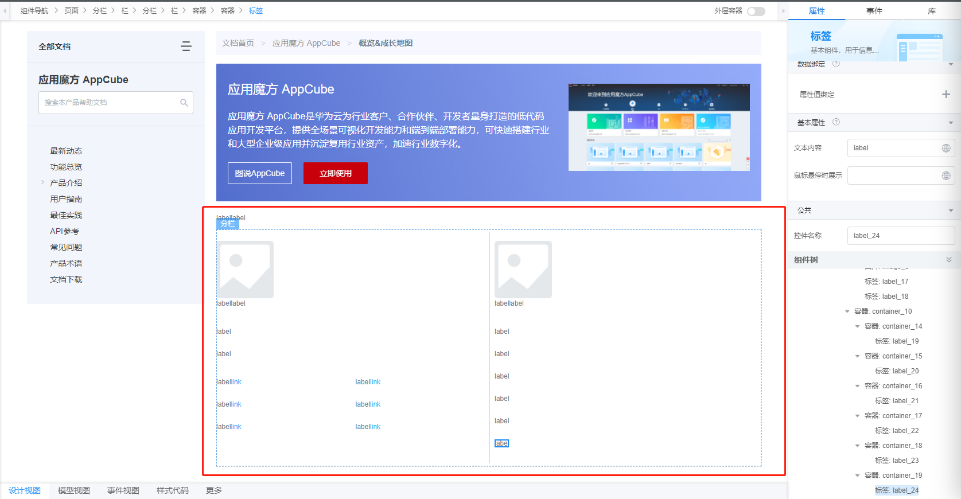Collapse the 数据绑定 section
This screenshot has height=499, width=961.
click(x=951, y=64)
